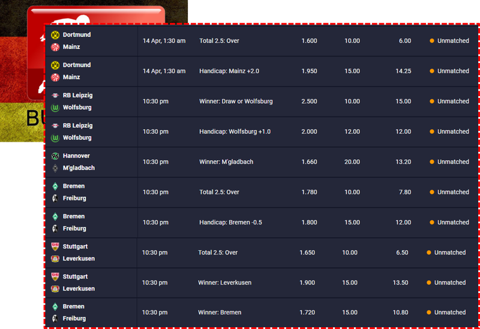This screenshot has width=480, height=329.
Task: Click the odds value 1.600
Action: pyautogui.click(x=309, y=41)
